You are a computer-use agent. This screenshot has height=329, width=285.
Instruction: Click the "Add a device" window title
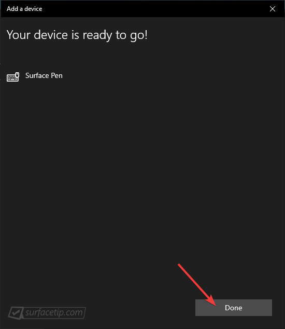coord(24,9)
